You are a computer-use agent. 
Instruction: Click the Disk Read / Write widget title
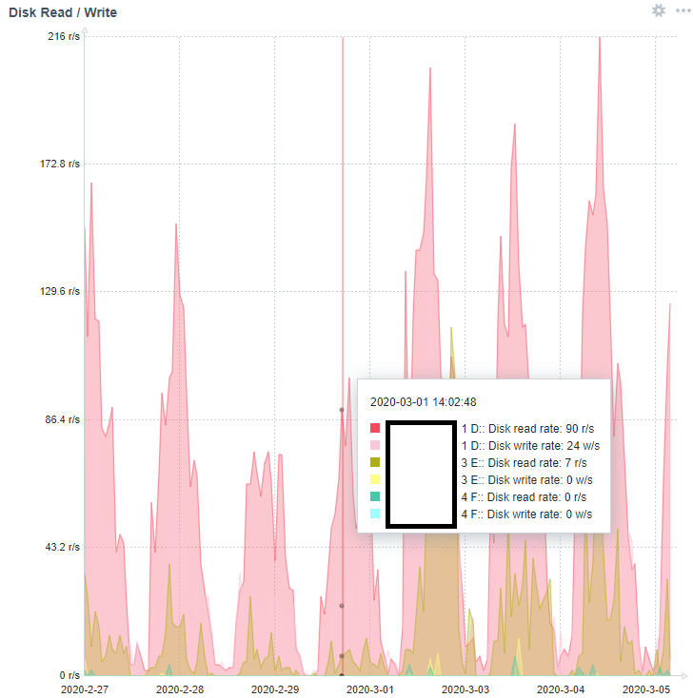tap(63, 12)
